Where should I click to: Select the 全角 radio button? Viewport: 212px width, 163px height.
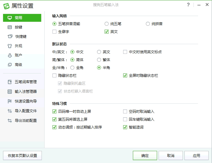(x=72, y=68)
